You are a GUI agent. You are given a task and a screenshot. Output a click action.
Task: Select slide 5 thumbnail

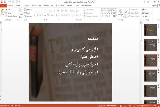150,91
